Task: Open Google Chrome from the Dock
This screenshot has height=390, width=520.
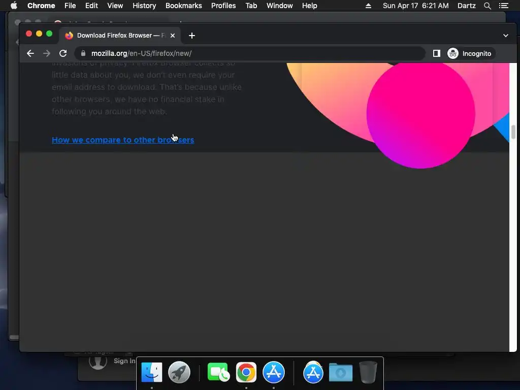Action: click(246, 372)
